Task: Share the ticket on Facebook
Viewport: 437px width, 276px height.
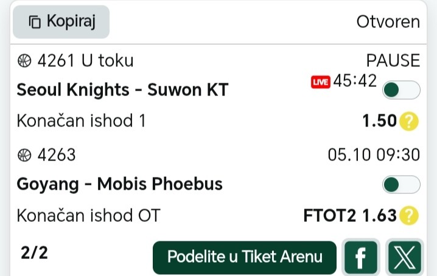Action: tap(360, 258)
